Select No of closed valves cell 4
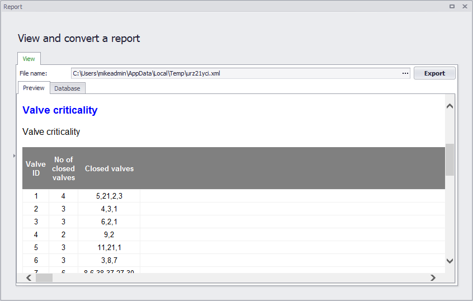Viewport: 473px width, 301px height. click(x=63, y=196)
